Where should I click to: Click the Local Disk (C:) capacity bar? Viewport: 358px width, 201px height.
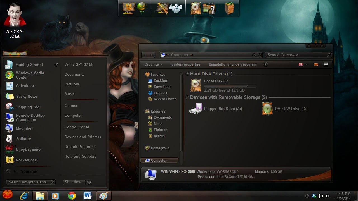[x=230, y=86]
